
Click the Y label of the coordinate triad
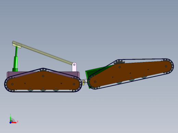coord(10,115)
